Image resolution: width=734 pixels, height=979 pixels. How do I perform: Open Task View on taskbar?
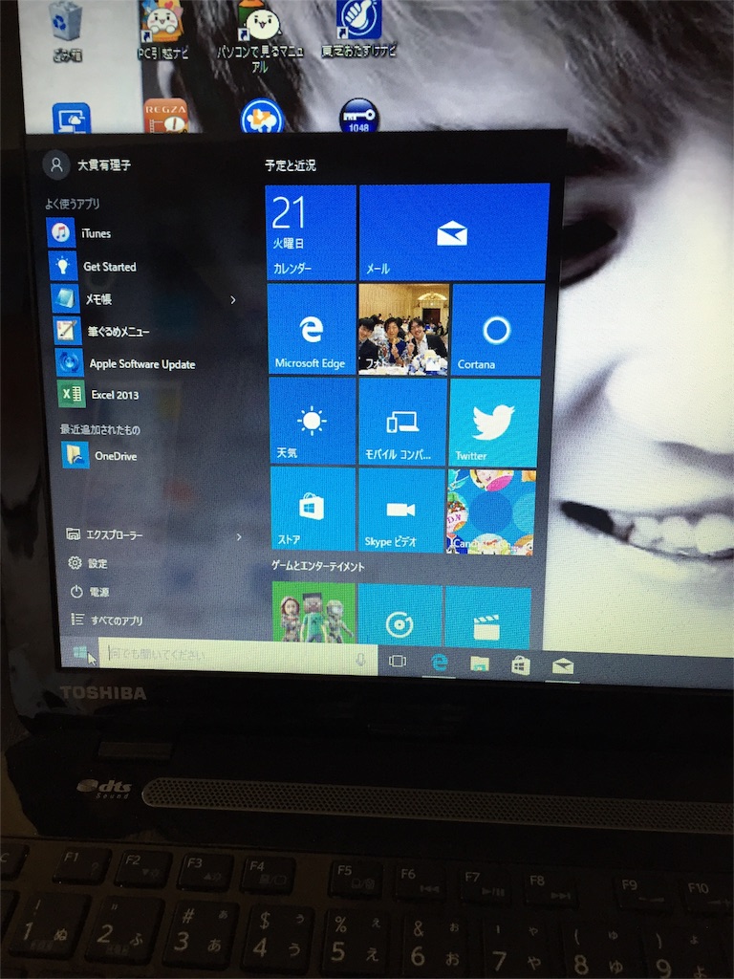tap(398, 661)
